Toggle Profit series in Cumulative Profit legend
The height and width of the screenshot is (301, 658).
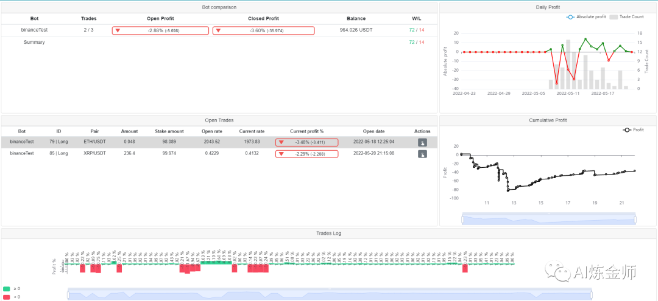[x=633, y=130]
